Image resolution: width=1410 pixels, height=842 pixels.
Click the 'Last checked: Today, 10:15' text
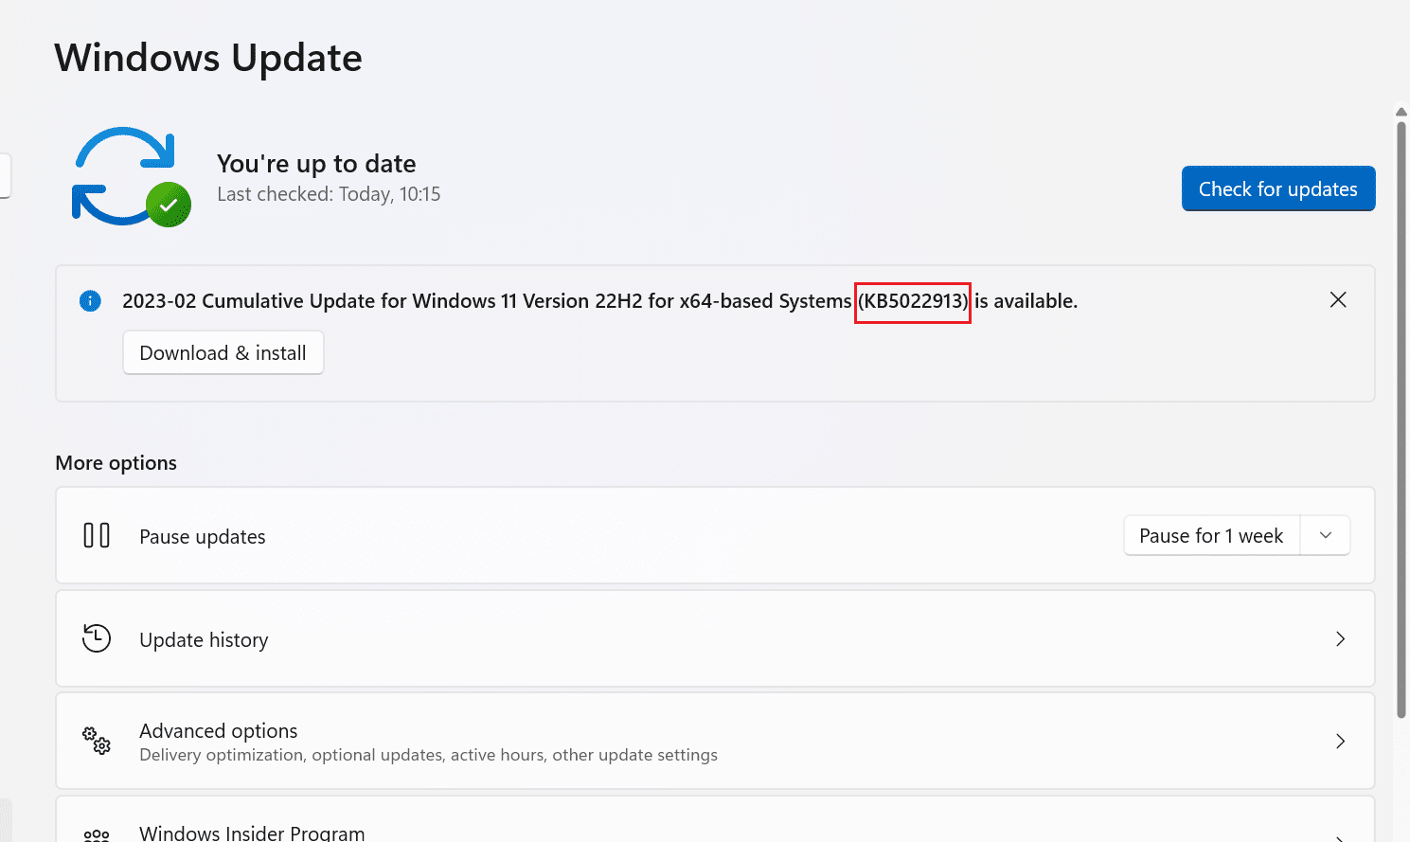point(329,194)
